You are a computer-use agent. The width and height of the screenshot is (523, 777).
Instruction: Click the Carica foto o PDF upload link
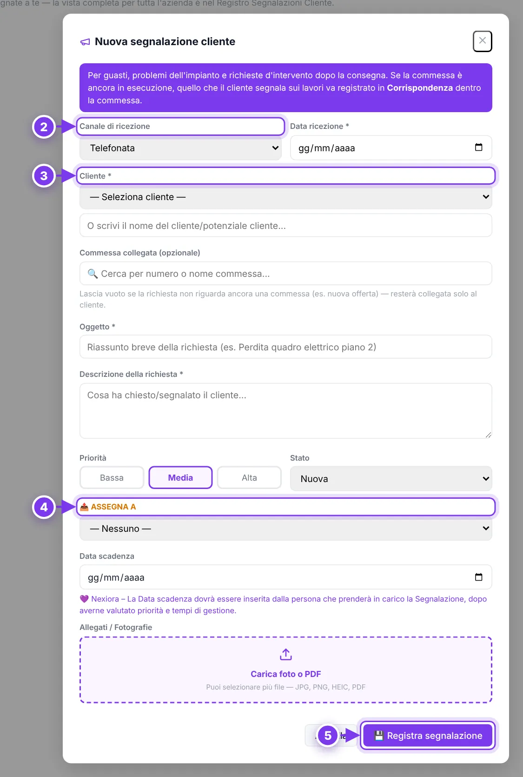286,674
